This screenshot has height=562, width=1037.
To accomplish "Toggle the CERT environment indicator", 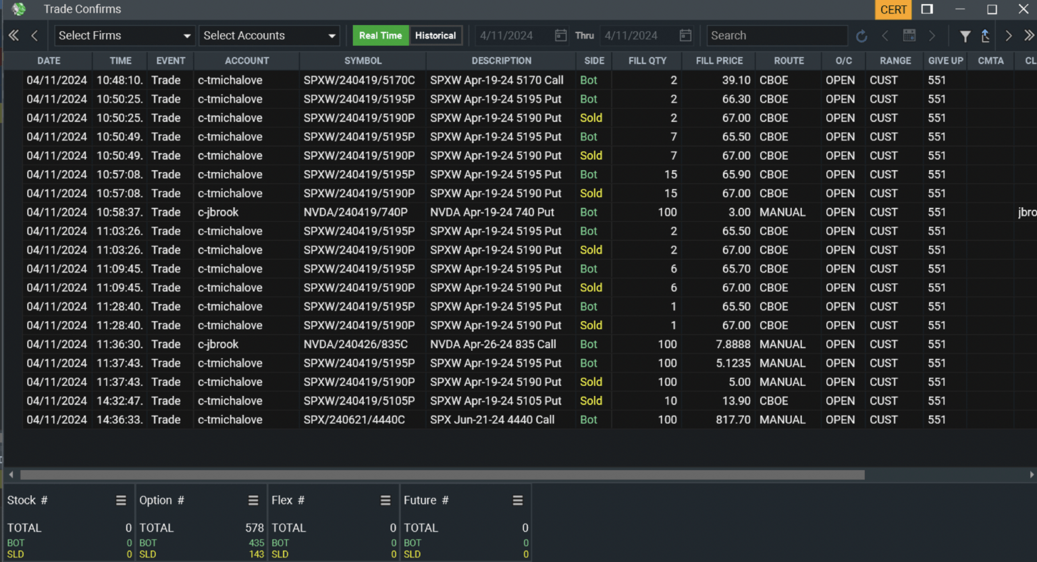I will point(893,9).
